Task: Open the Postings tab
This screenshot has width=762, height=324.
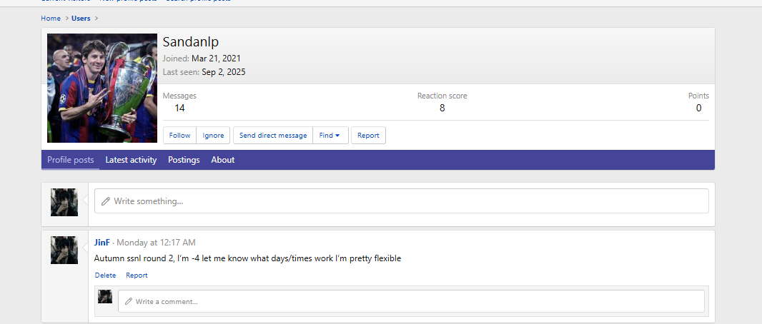Action: (184, 160)
